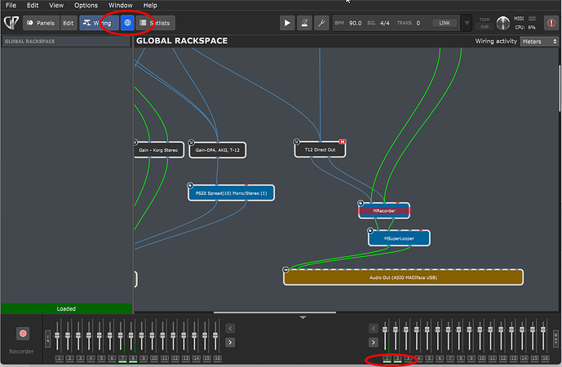This screenshot has width=562, height=367.
Task: Start recording with the Recorder button
Action: coord(23,334)
